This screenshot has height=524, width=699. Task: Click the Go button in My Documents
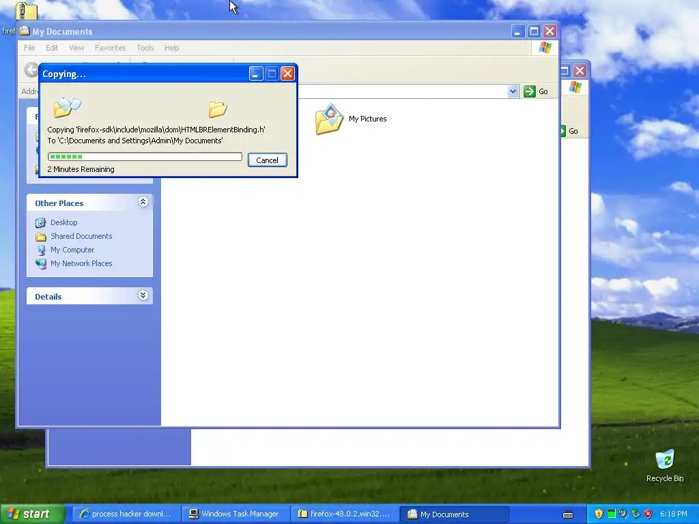(536, 91)
